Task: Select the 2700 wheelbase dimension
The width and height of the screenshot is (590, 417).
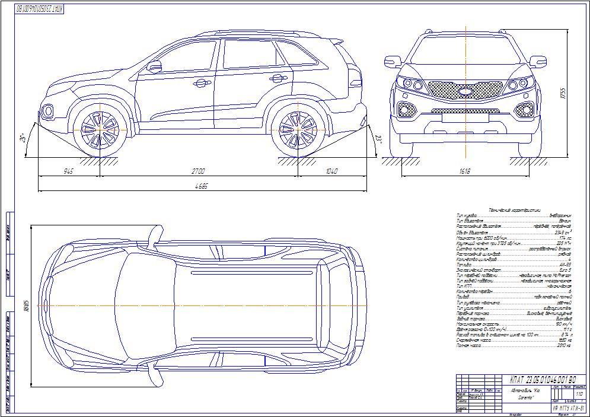Action: (198, 171)
